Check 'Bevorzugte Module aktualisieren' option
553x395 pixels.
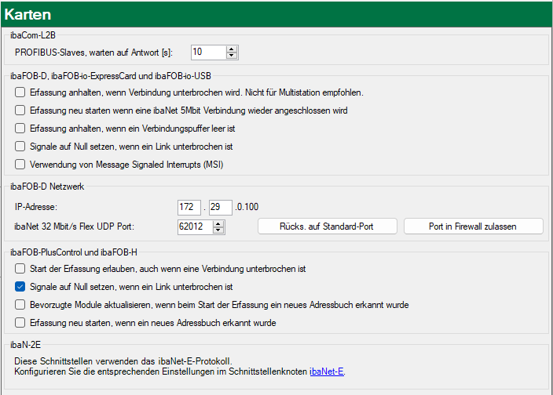click(20, 305)
